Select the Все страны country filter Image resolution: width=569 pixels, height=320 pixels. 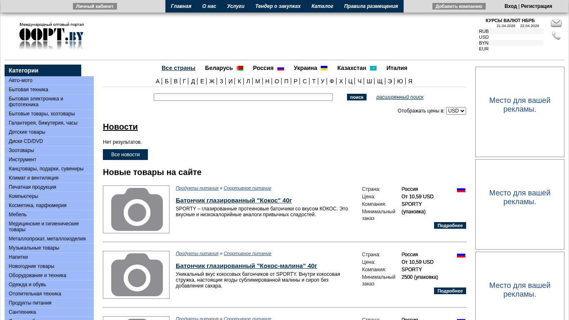pos(178,68)
